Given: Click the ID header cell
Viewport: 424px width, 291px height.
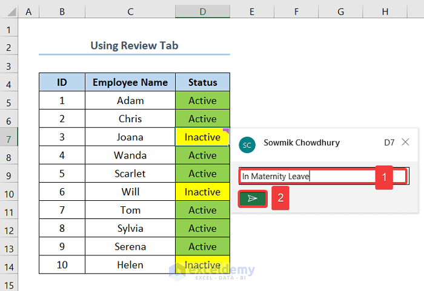Looking at the screenshot, I should [62, 82].
